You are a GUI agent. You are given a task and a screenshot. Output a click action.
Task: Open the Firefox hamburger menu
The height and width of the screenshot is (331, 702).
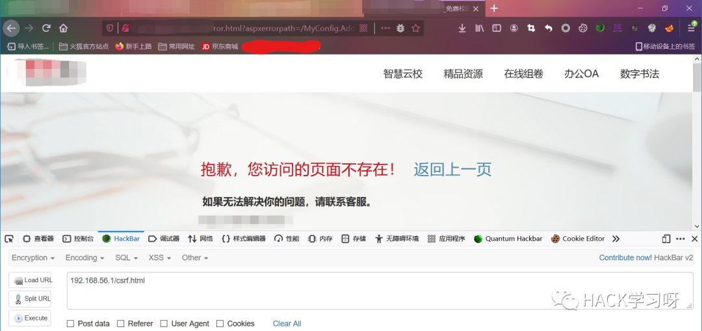click(692, 28)
